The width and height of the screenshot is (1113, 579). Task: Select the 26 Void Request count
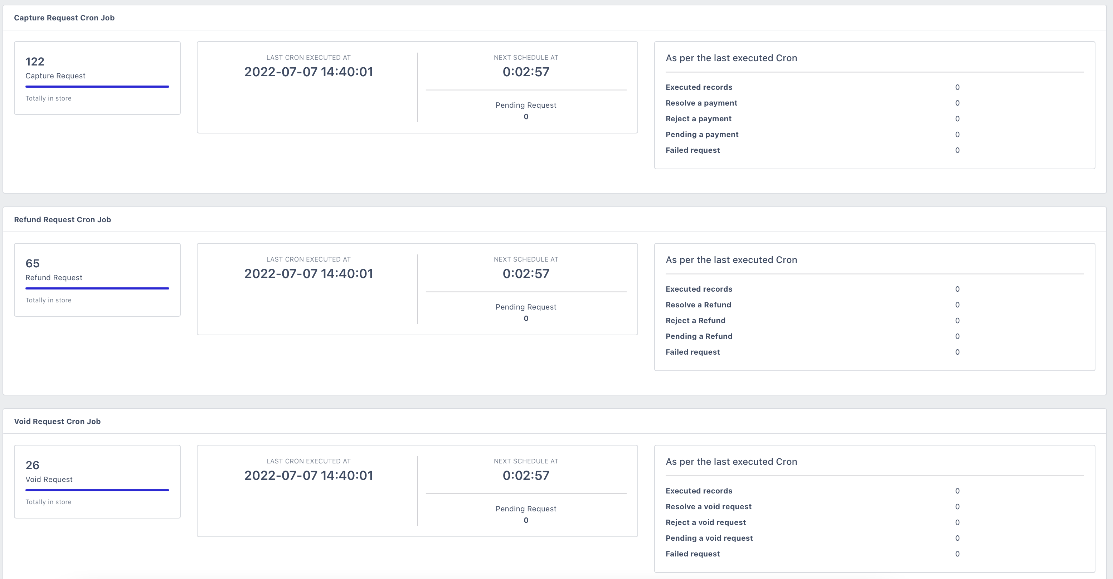(33, 465)
